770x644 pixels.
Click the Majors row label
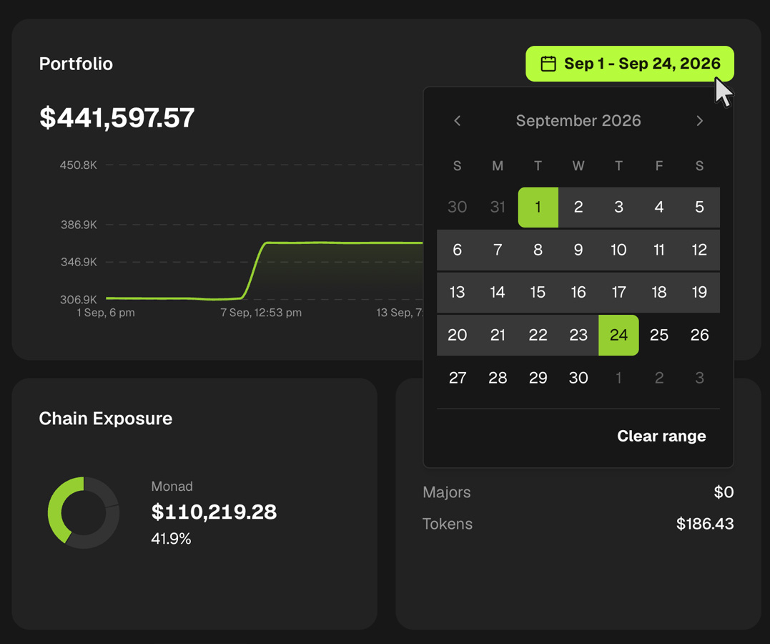click(446, 492)
